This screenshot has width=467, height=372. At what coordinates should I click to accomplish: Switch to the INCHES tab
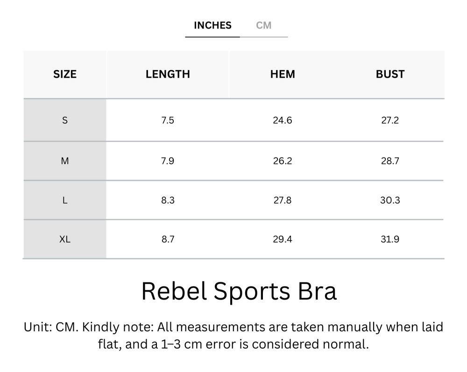[212, 25]
